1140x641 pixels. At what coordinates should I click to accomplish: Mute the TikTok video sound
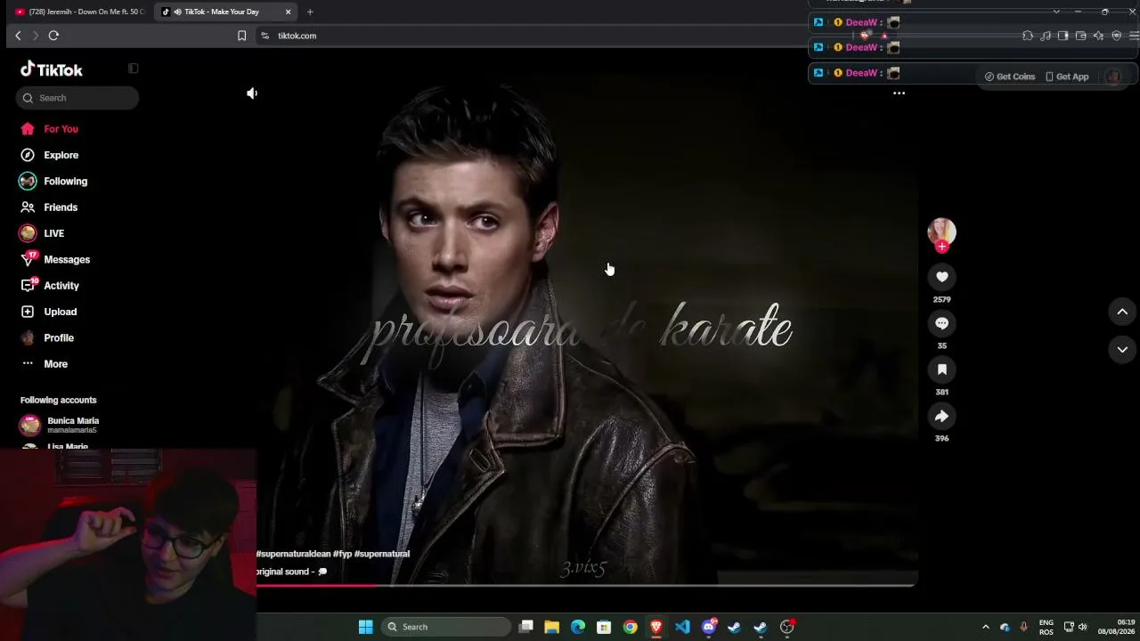pos(252,93)
